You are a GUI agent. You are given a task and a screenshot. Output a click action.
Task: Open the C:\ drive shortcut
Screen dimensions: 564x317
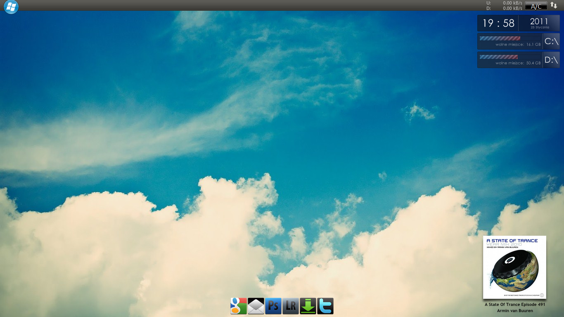point(551,41)
